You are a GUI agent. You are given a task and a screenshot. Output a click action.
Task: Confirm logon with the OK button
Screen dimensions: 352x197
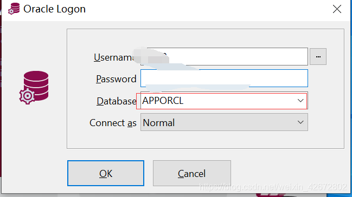(x=106, y=173)
